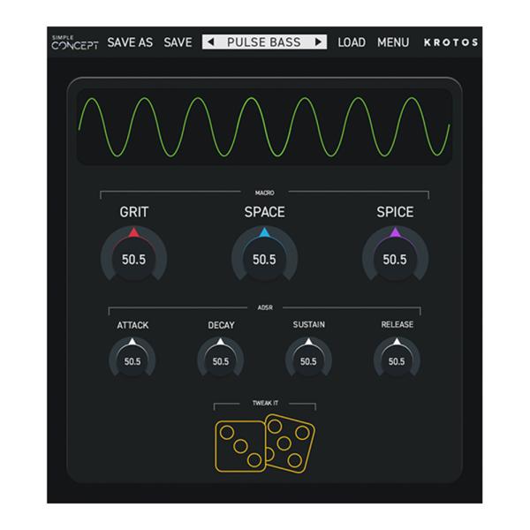Image resolution: width=530 pixels, height=530 pixels.
Task: Click the left dice icon
Action: (x=240, y=445)
